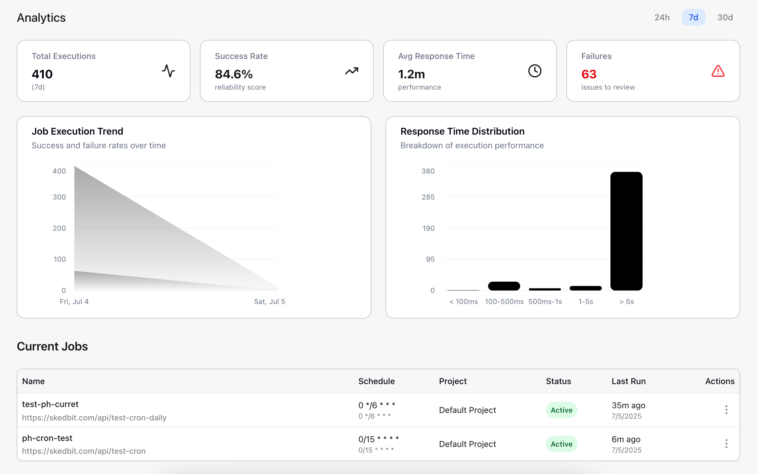The width and height of the screenshot is (758, 474).
Task: Click the 100-500ms bar in distribution chart
Action: [x=504, y=286]
